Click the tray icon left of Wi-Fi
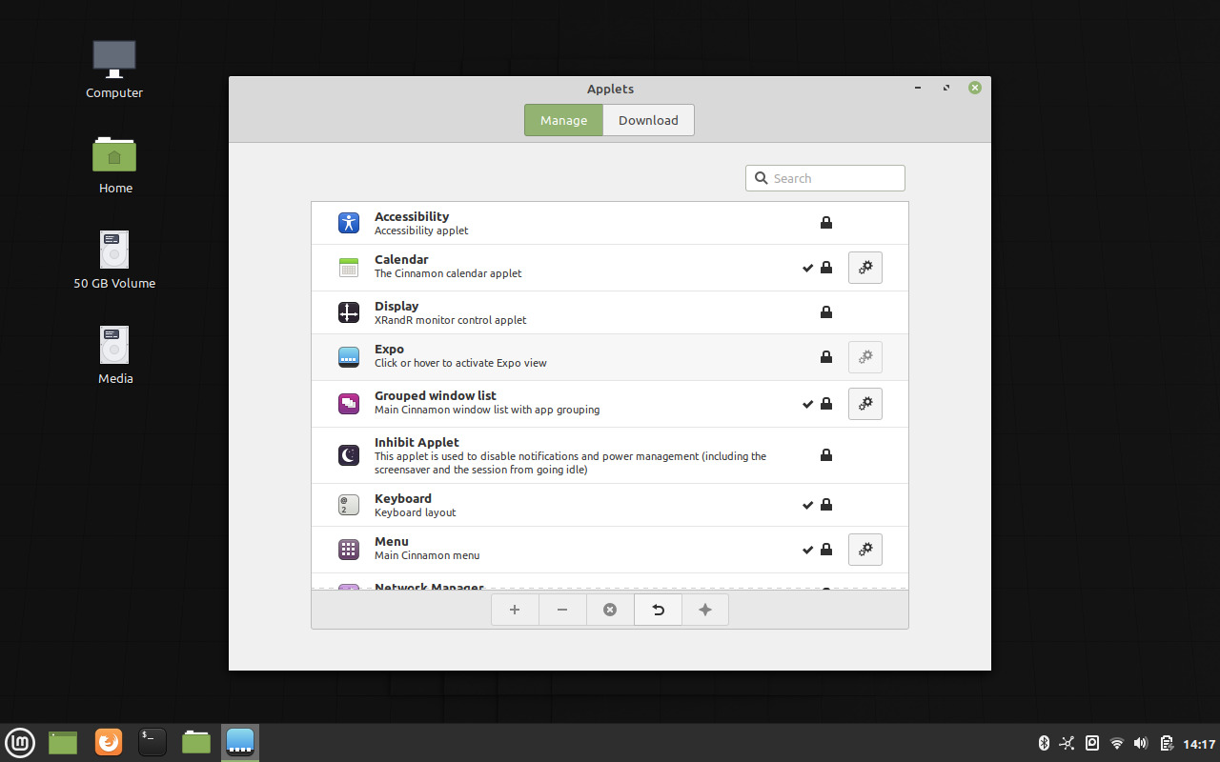 1092,743
